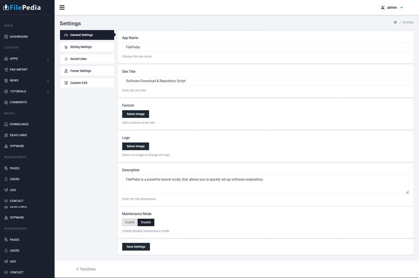
Task: Switch to the Custom CSS tab
Action: click(x=87, y=83)
